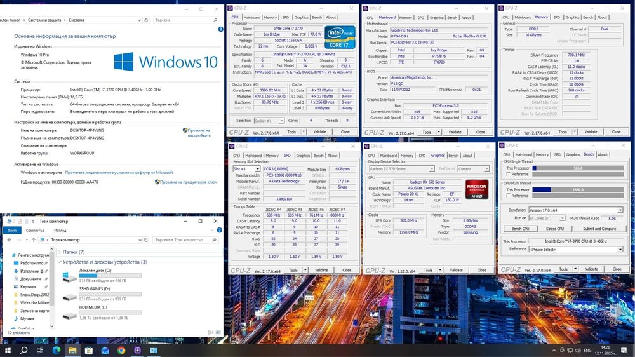
Task: Open the Customize Quick Access Toolbar arrow
Action: click(33, 222)
